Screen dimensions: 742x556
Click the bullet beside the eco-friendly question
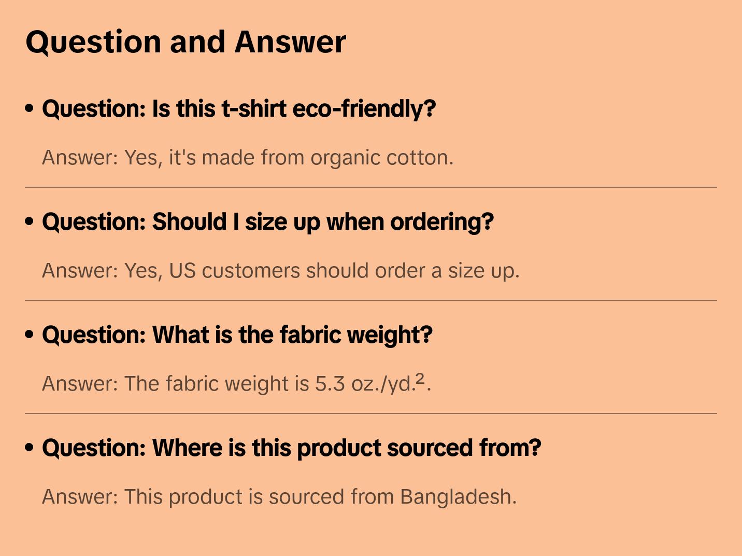tap(30, 108)
